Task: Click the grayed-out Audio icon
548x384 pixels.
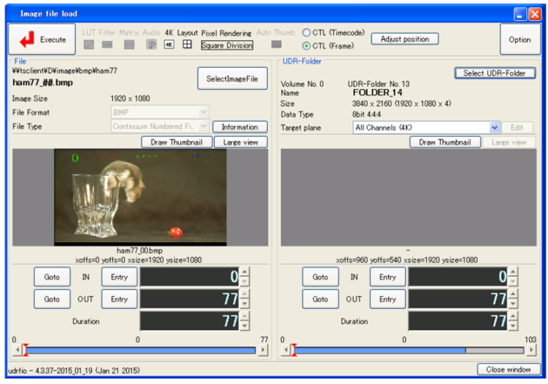Action: (151, 45)
